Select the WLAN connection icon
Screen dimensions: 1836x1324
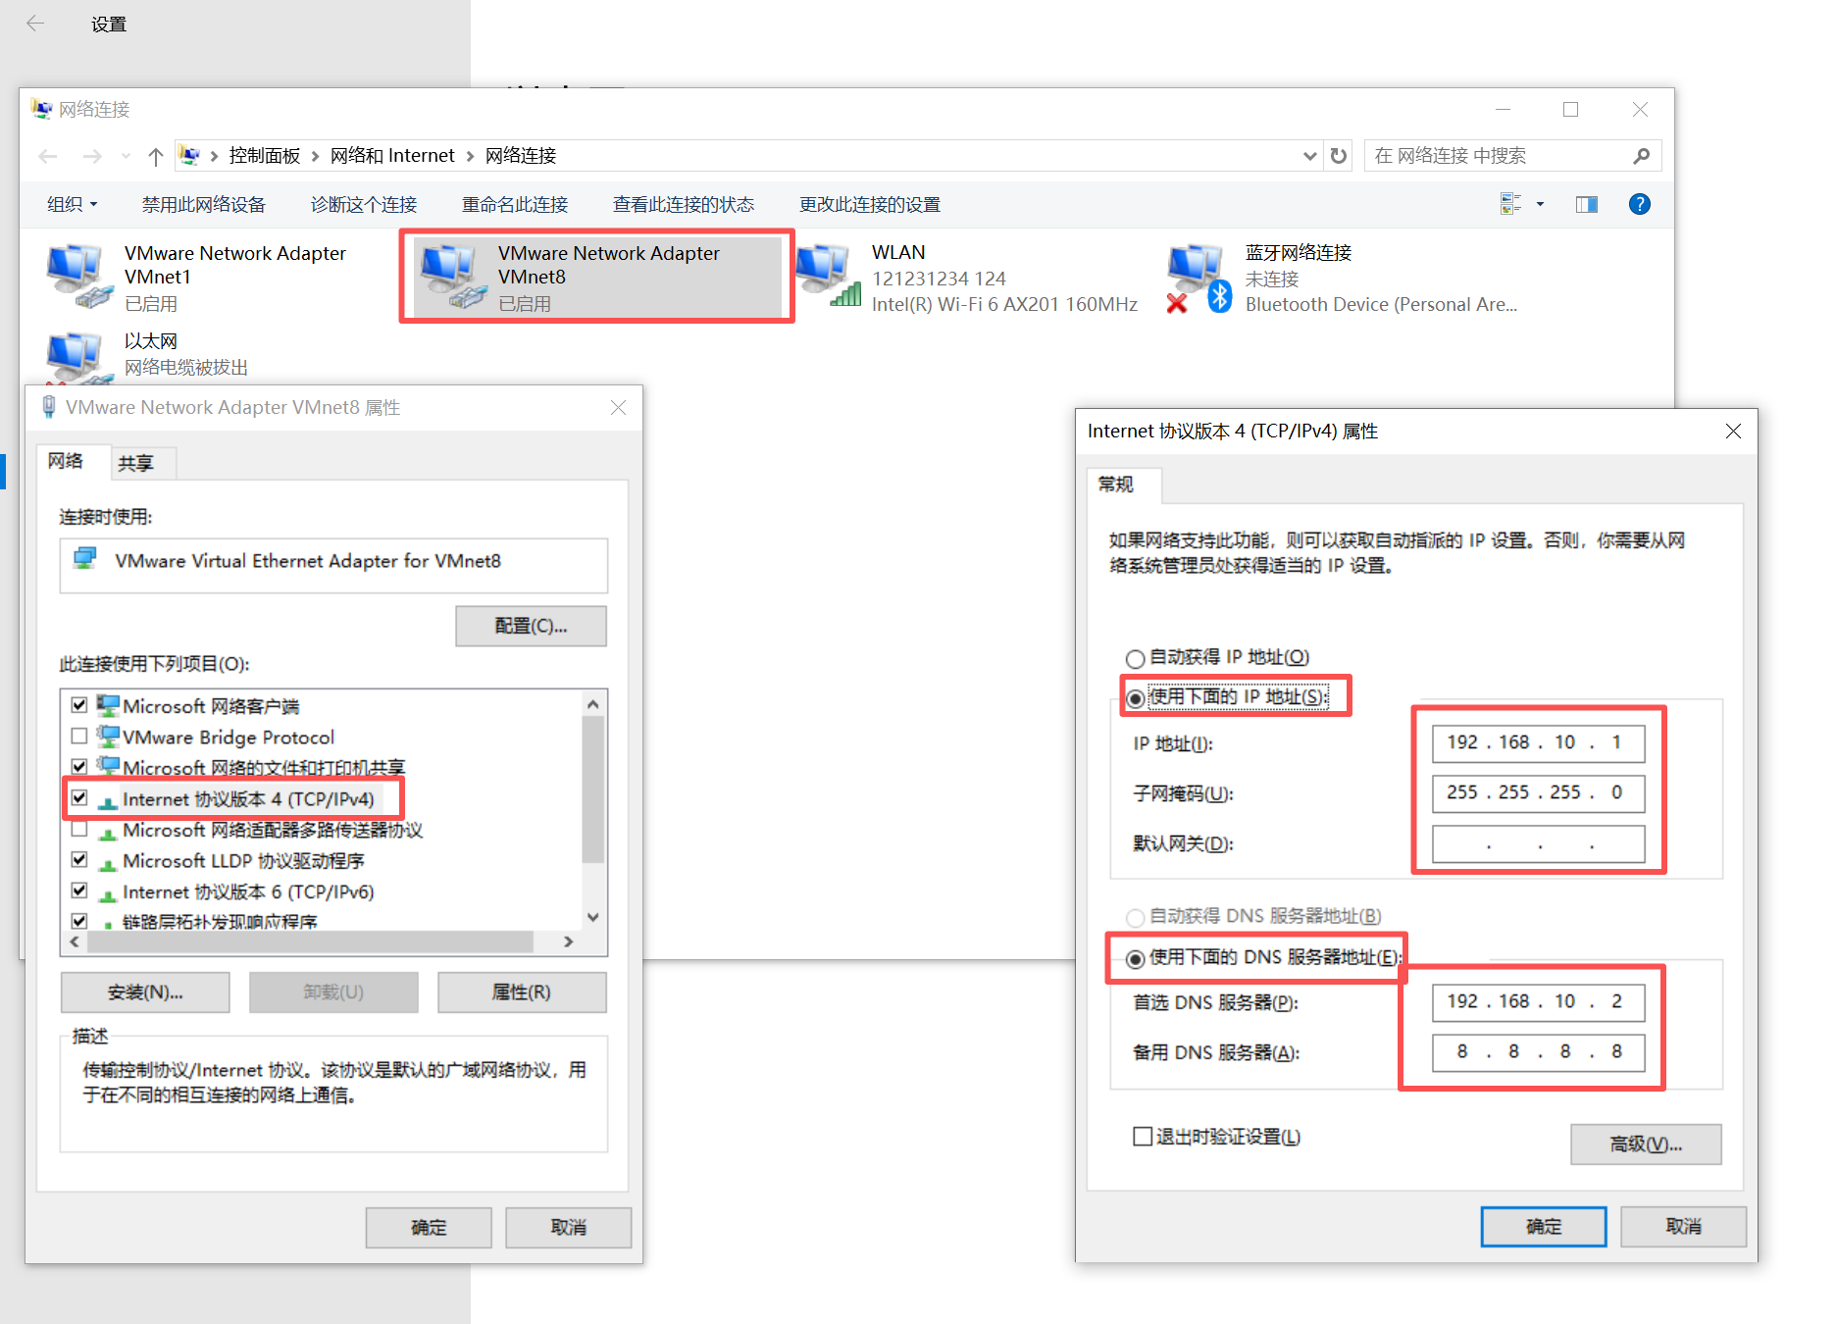coord(827,277)
